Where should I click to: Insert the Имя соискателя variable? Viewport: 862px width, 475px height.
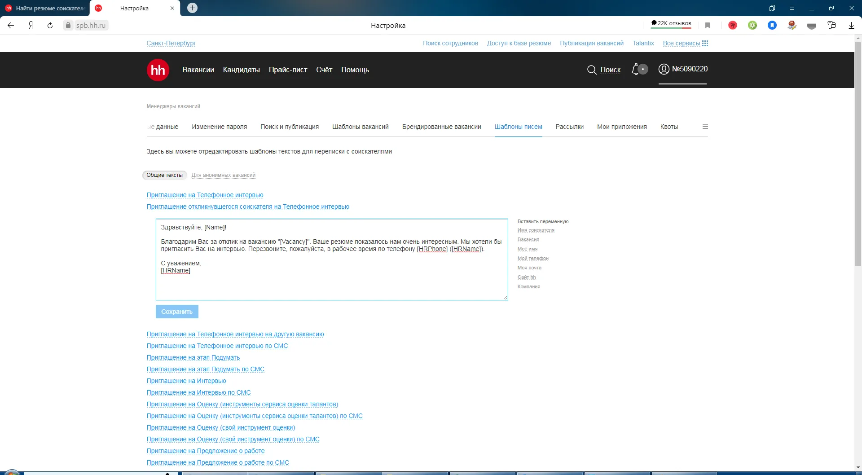536,230
